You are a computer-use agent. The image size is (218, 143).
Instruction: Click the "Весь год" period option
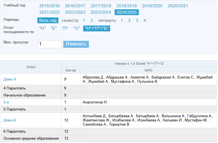[x=48, y=20]
